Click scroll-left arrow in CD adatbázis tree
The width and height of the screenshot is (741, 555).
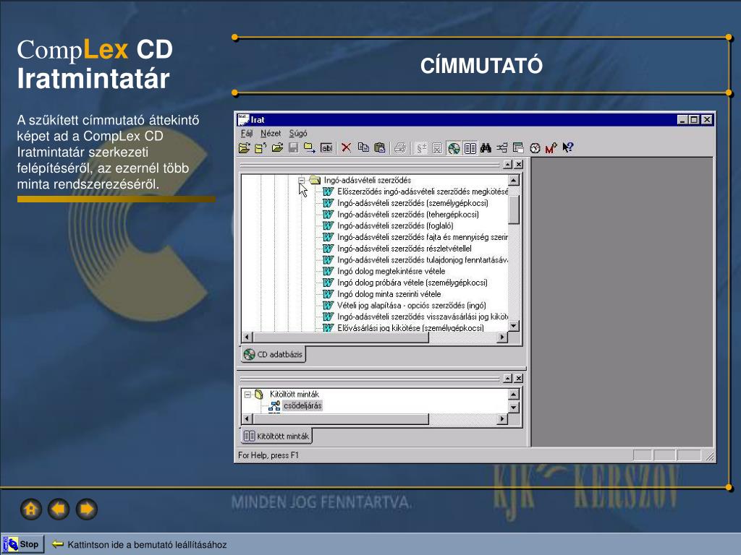click(x=247, y=337)
